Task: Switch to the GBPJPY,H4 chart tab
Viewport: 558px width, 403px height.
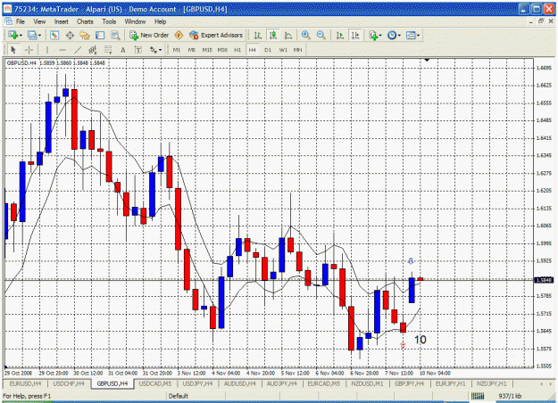Action: pyautogui.click(x=409, y=383)
